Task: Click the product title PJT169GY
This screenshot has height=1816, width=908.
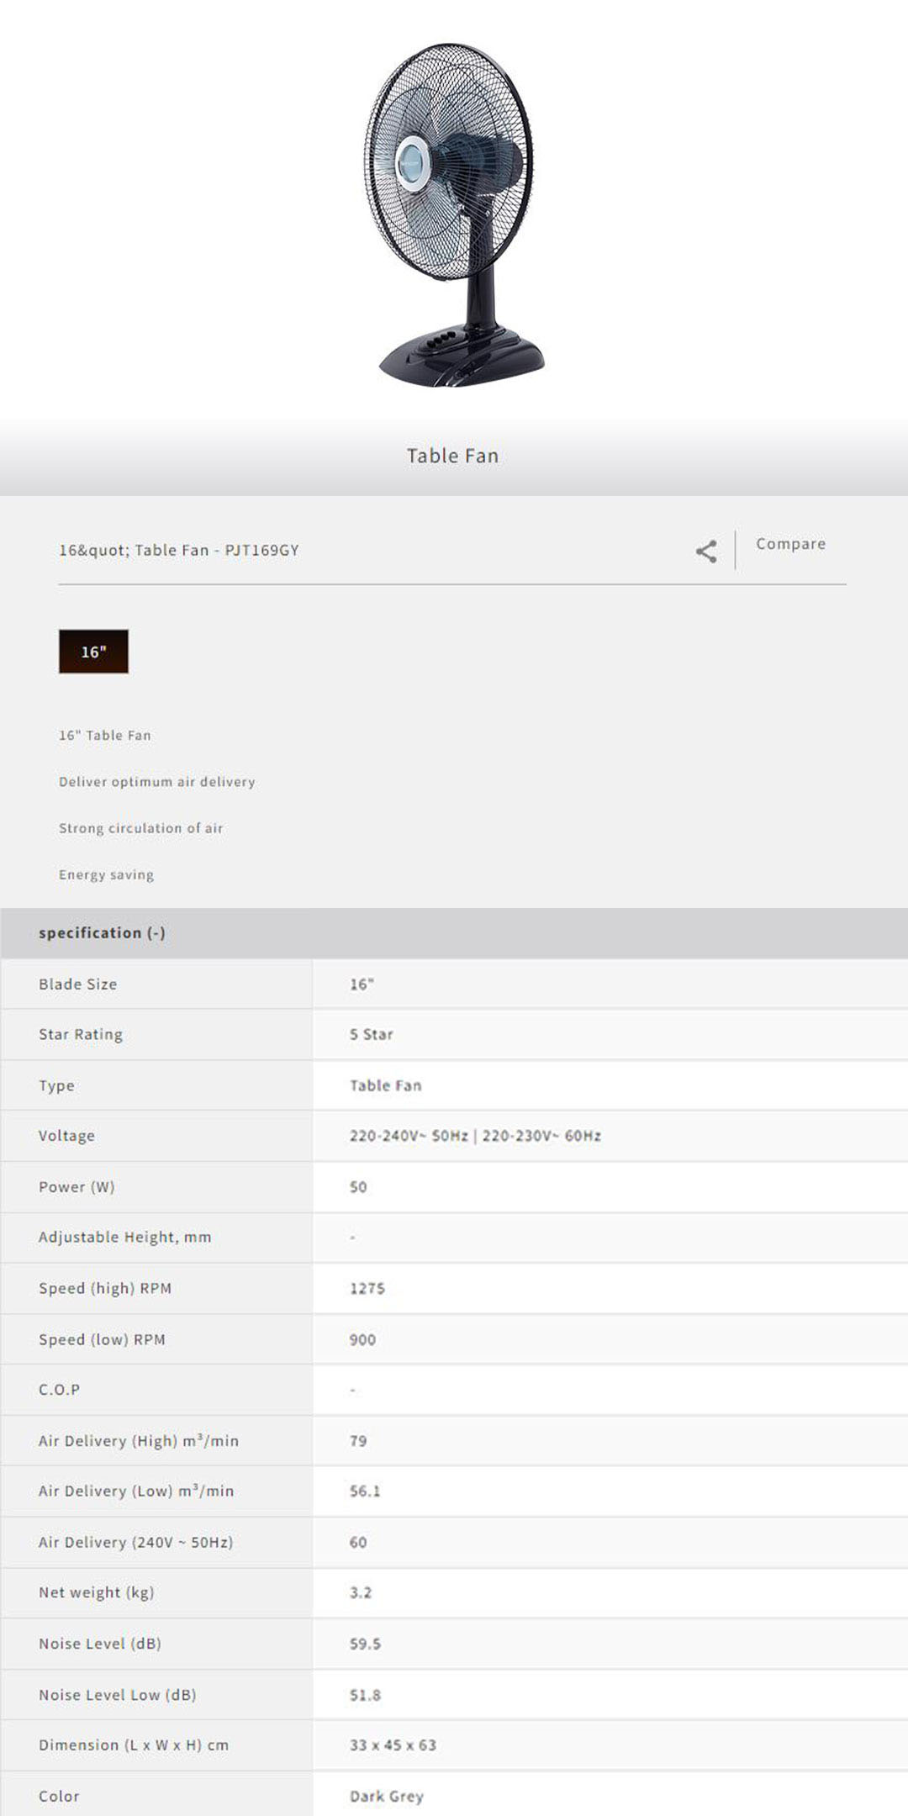Action: coord(178,551)
